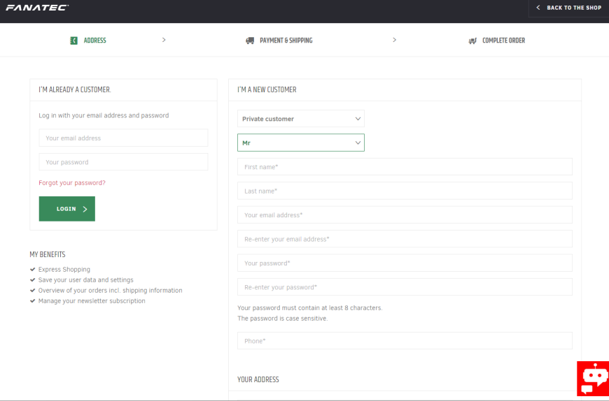Click the Fanatec logo
609x401 pixels.
(x=37, y=8)
